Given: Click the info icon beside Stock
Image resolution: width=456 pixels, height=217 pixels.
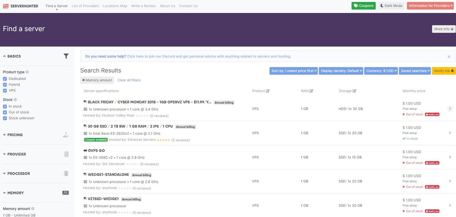Looking at the screenshot, I should (15, 100).
